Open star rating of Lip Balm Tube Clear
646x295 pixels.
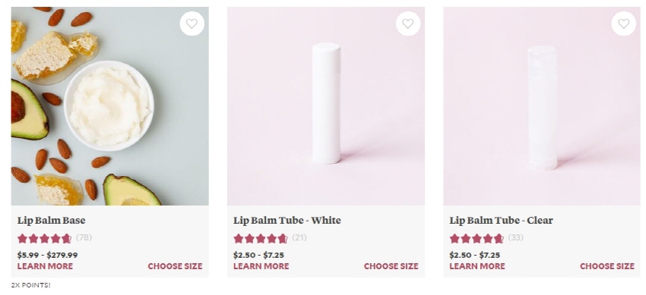[477, 238]
